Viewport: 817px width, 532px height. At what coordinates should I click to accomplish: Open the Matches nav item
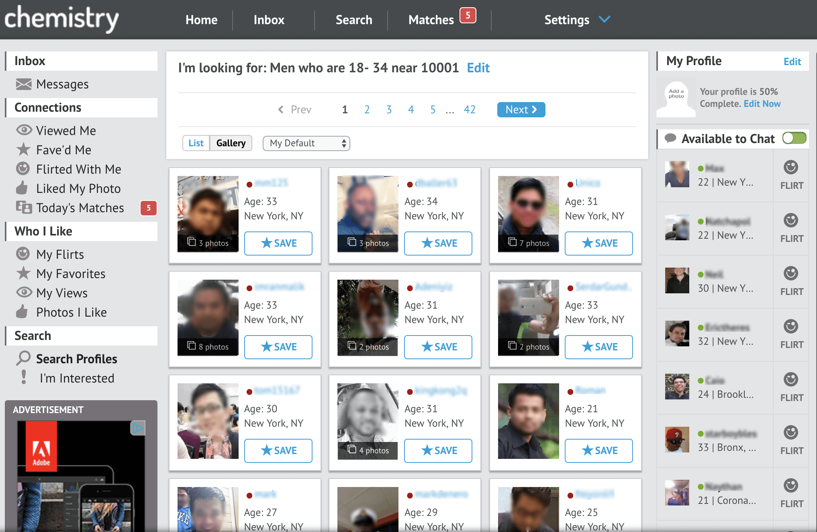click(431, 20)
